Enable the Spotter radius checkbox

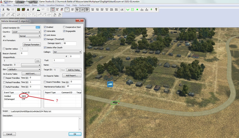[4, 49]
